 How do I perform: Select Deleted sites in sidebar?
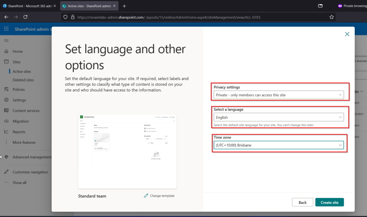pyautogui.click(x=23, y=80)
